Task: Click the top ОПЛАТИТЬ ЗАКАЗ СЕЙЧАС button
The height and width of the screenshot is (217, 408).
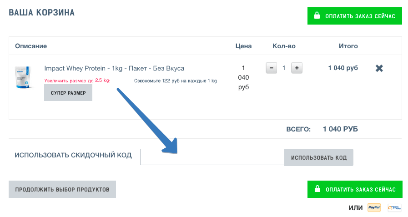Action: pyautogui.click(x=355, y=16)
